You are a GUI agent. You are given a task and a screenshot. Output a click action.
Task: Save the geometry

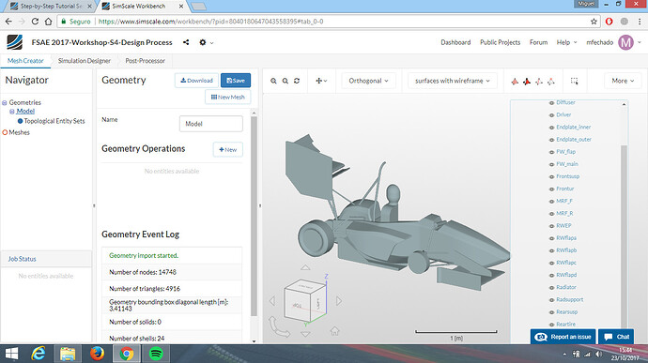(x=236, y=81)
